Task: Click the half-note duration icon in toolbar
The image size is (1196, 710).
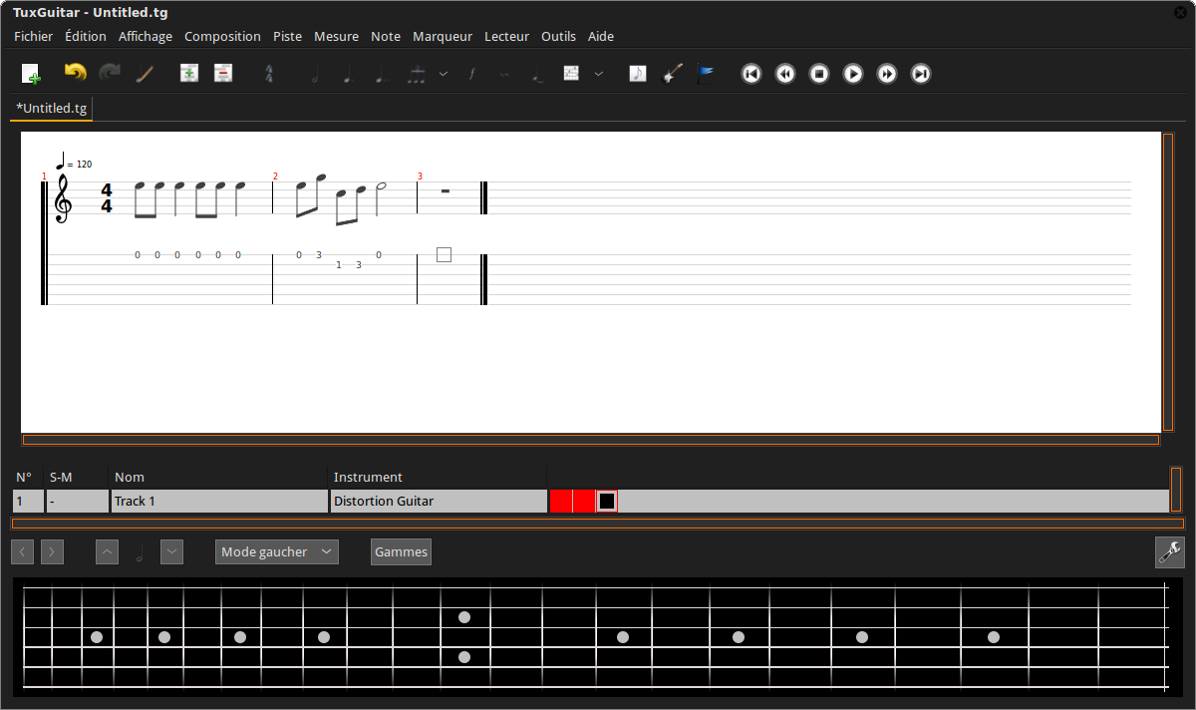Action: pos(314,74)
